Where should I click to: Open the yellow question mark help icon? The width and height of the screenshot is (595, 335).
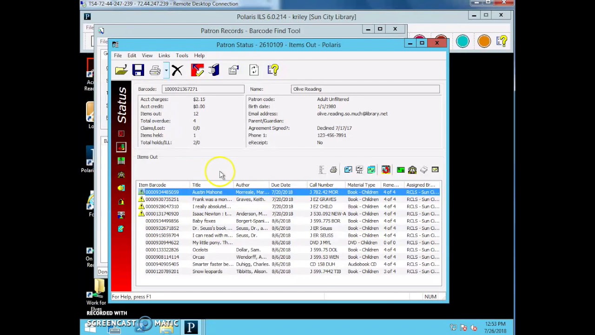[x=273, y=70]
